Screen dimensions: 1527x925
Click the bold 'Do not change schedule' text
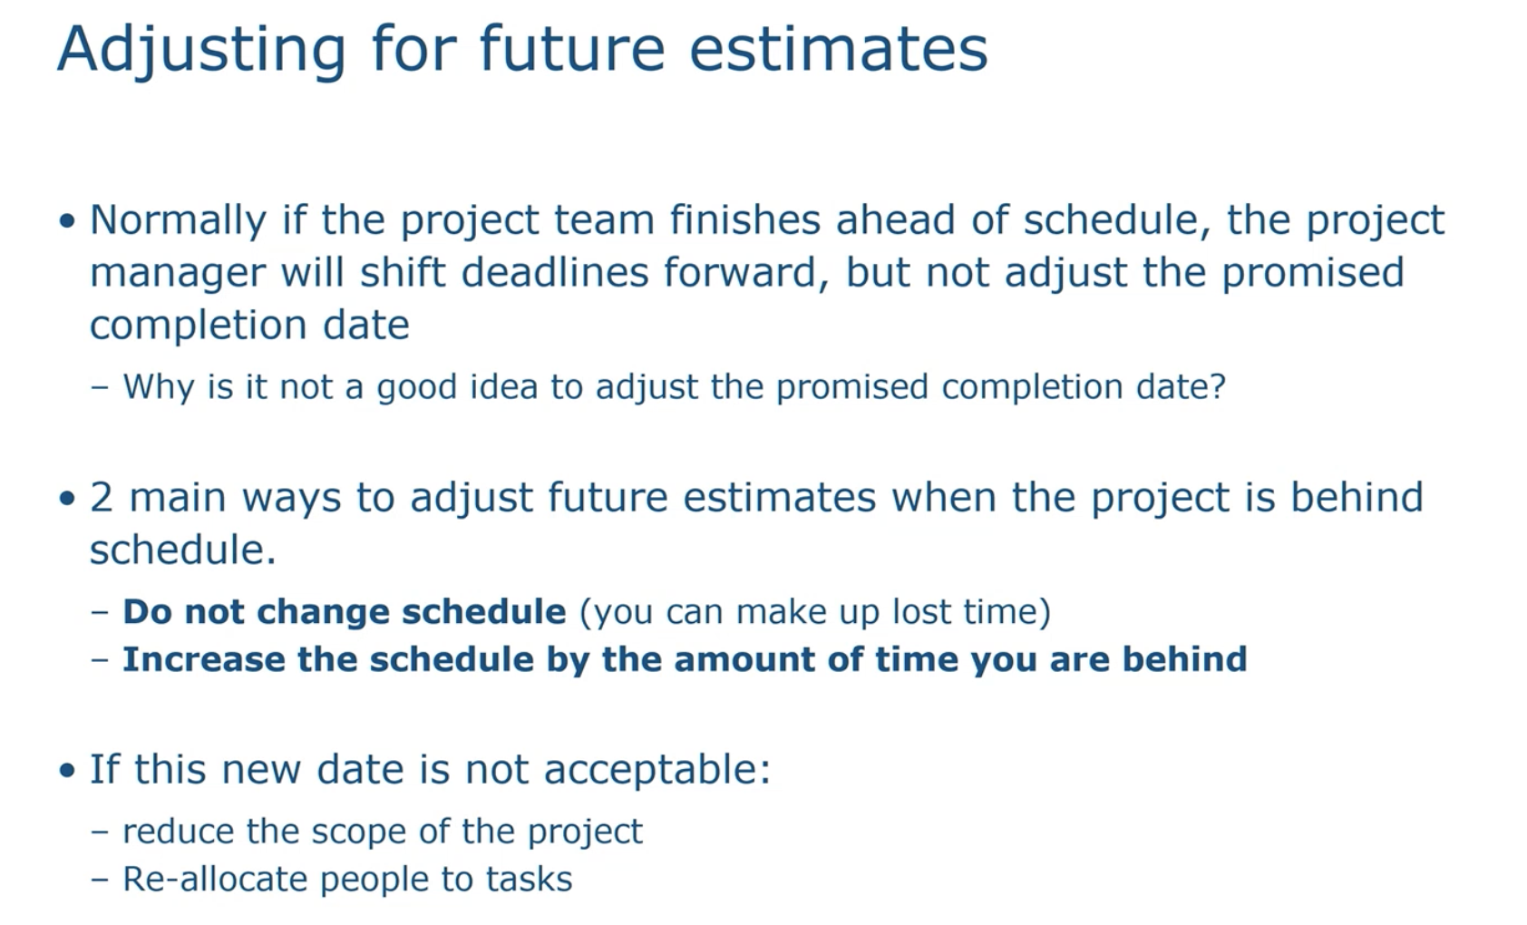point(345,612)
